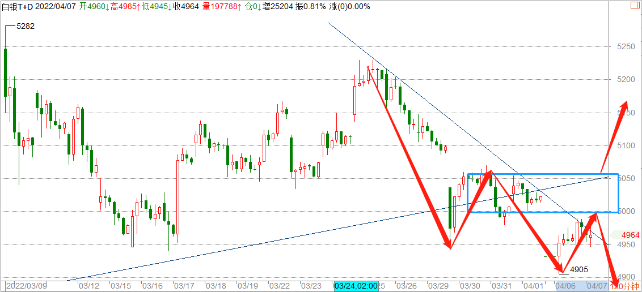Click the 03/22 date on time axis
642x292 pixels.
(280, 285)
